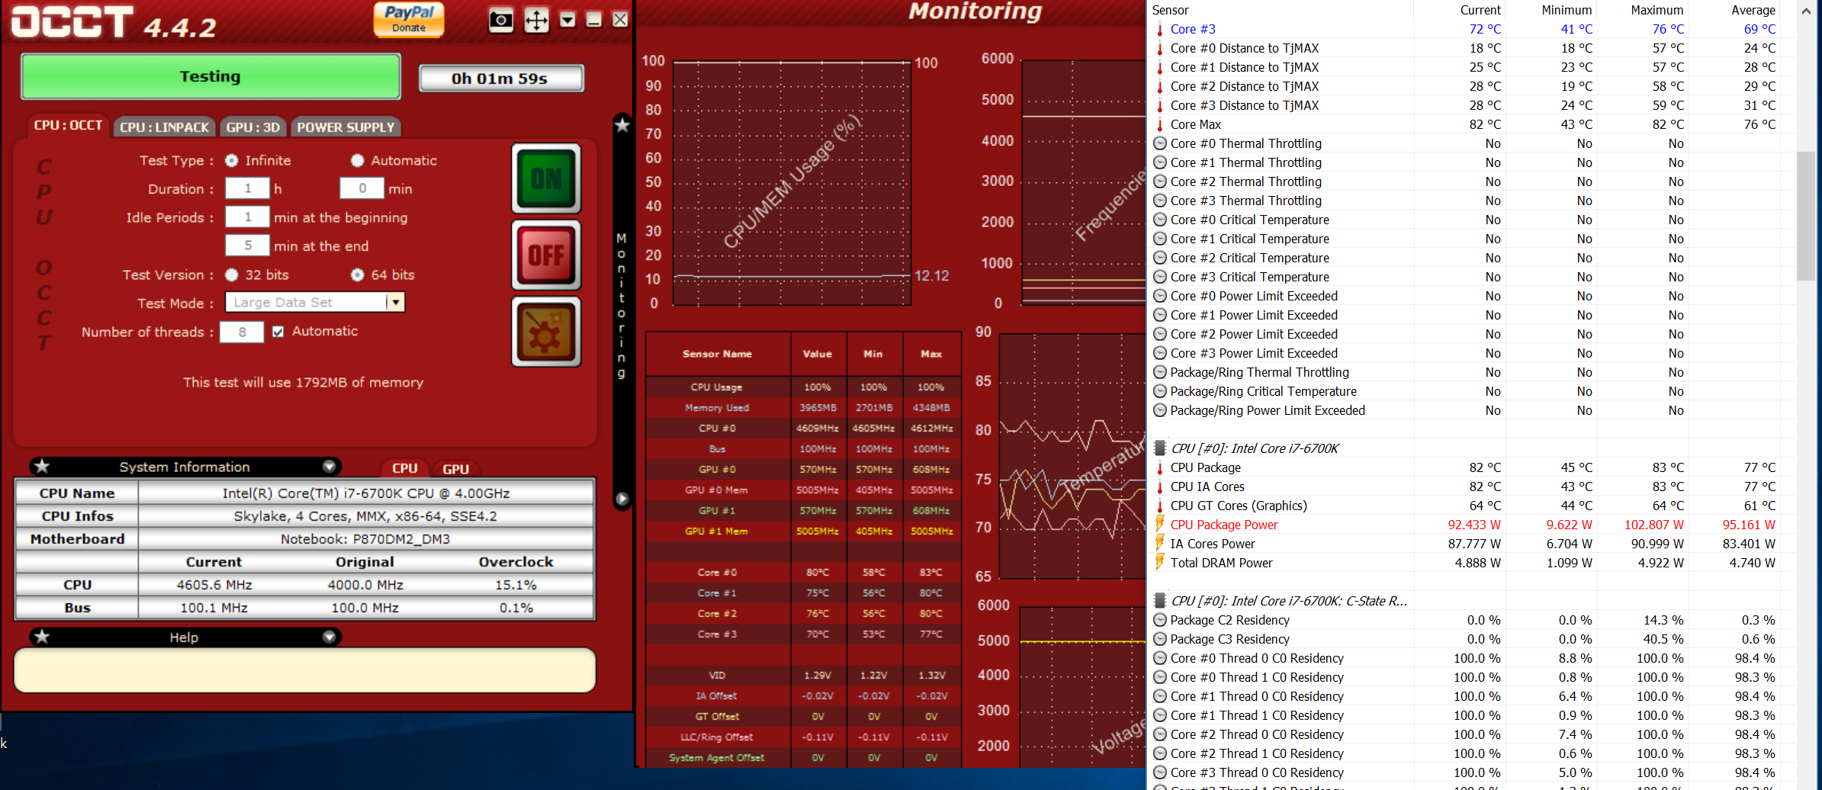Click the sensor list scroll-up arrow
This screenshot has width=1822, height=790.
coord(1805,11)
